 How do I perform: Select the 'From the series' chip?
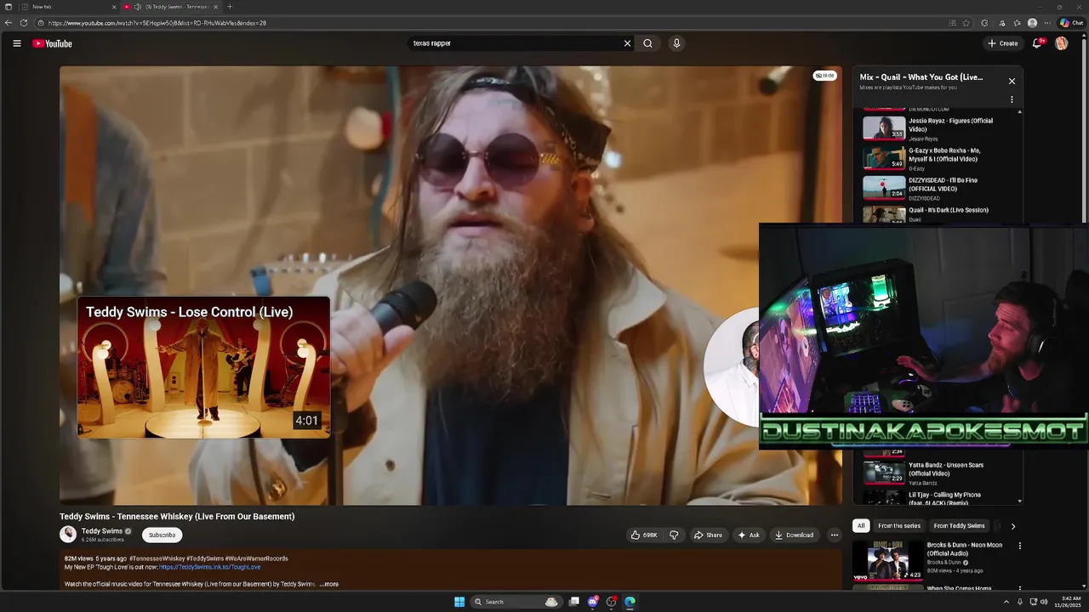tap(899, 526)
